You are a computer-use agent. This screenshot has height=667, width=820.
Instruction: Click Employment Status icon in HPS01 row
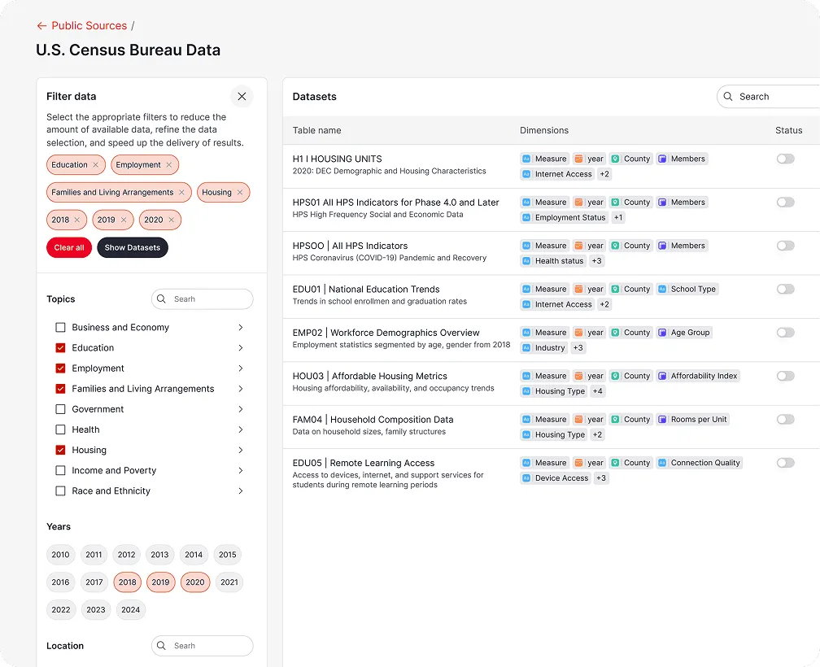tap(526, 217)
